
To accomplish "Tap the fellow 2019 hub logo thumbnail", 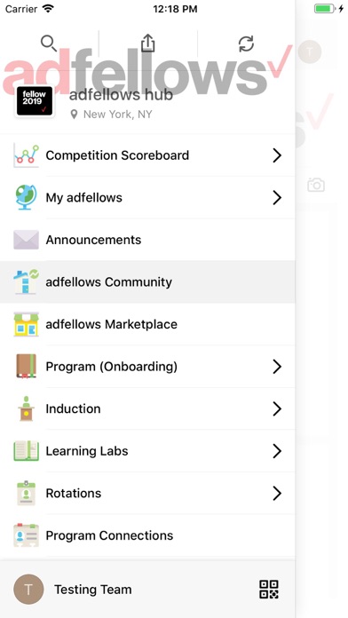I will point(35,101).
